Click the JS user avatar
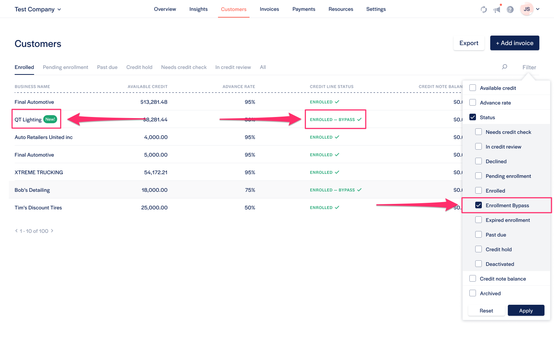Image resolution: width=554 pixels, height=344 pixels. [x=527, y=9]
